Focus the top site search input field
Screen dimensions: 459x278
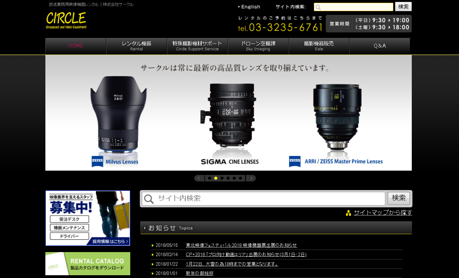(x=353, y=7)
